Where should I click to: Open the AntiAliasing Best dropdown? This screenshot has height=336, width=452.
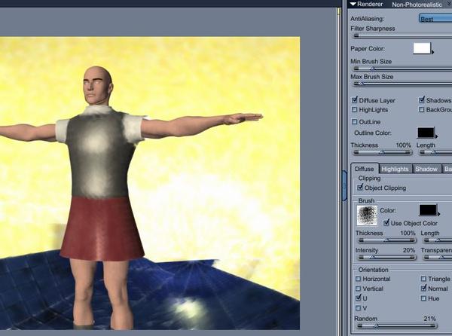(435, 19)
